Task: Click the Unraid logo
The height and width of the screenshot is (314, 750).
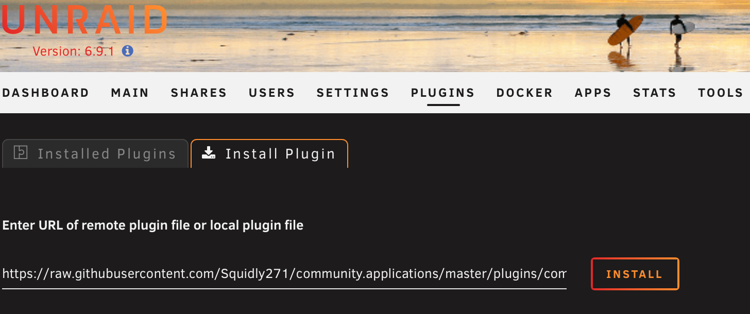Action: [x=84, y=22]
